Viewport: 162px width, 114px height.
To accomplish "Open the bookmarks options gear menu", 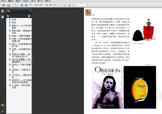I will (8, 16).
